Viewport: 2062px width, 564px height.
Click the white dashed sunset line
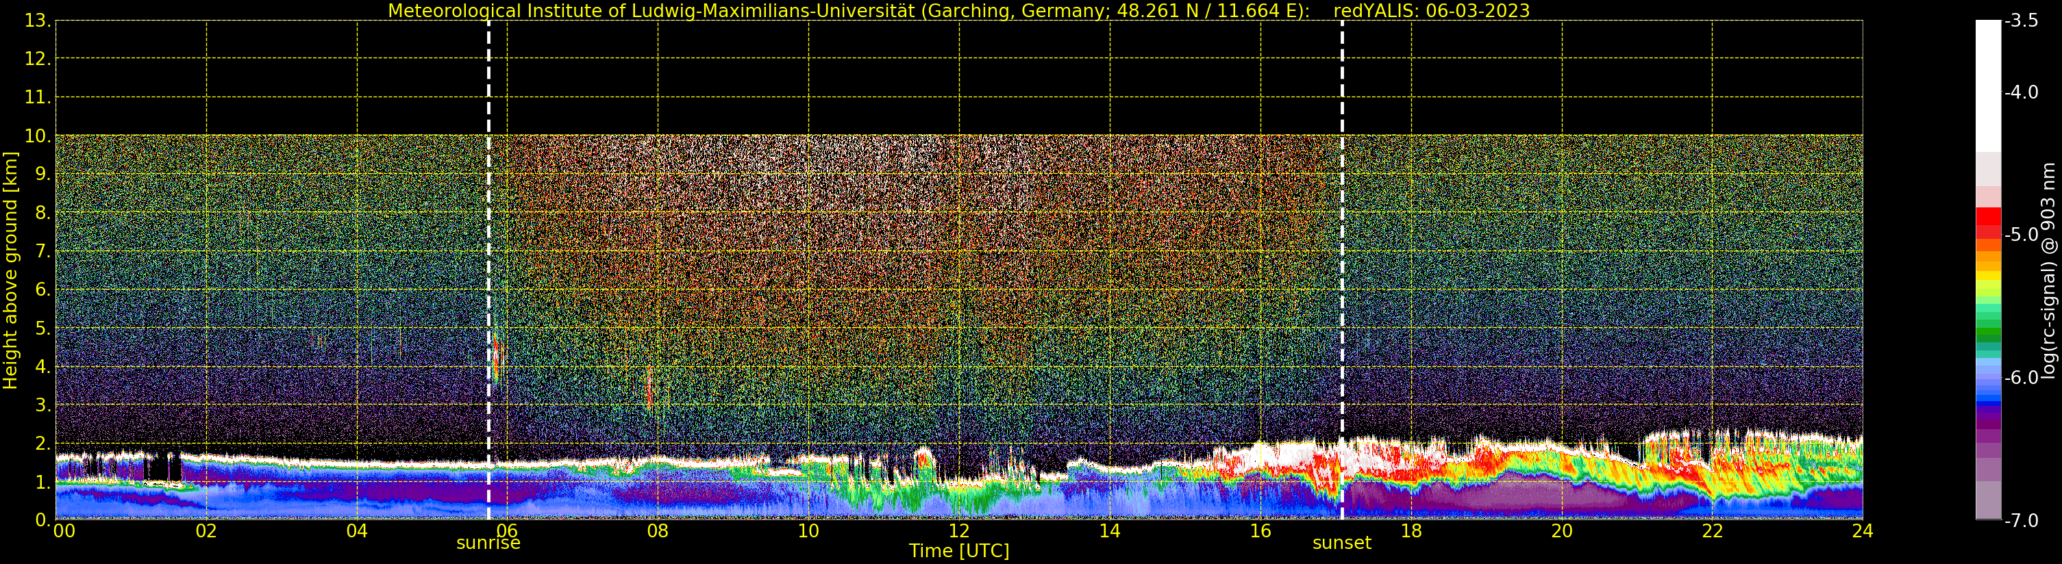[x=1343, y=270]
